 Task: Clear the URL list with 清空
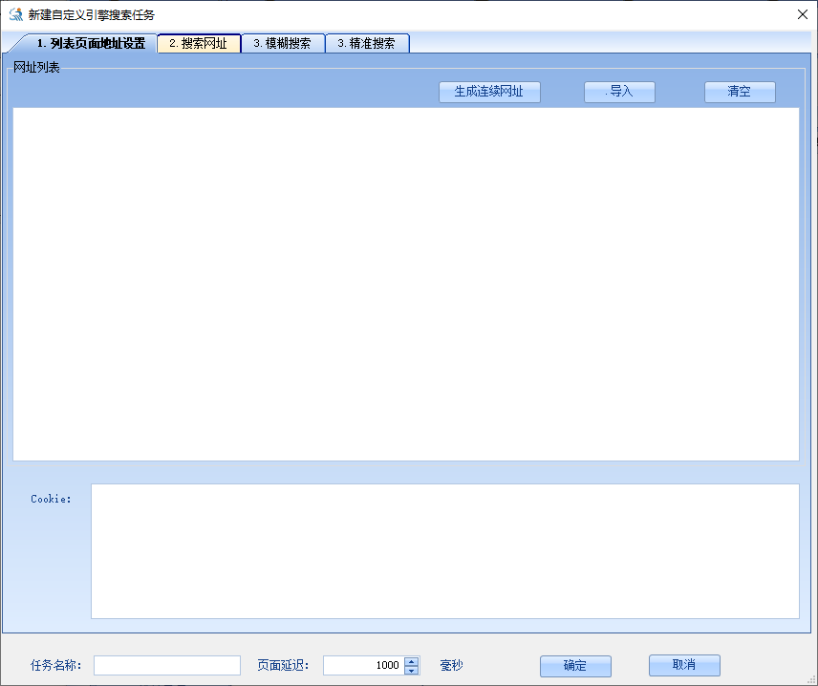(x=740, y=92)
